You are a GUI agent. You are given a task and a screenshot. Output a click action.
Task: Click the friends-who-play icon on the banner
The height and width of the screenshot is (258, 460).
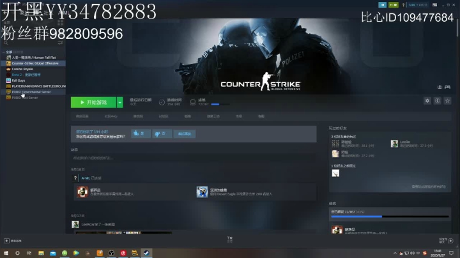pyautogui.click(x=440, y=87)
